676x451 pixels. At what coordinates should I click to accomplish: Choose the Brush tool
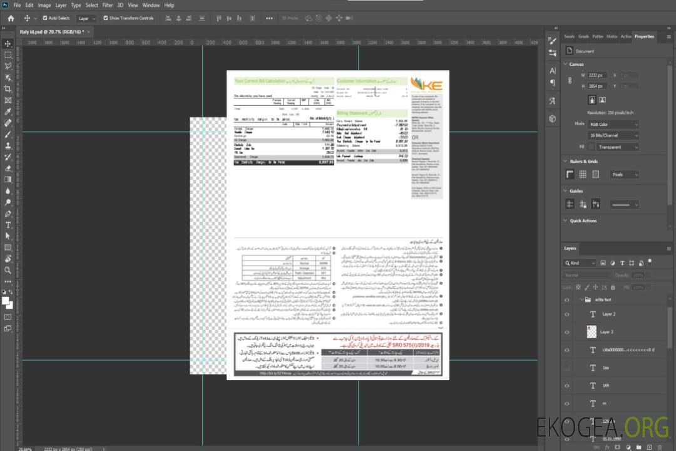pos(8,134)
